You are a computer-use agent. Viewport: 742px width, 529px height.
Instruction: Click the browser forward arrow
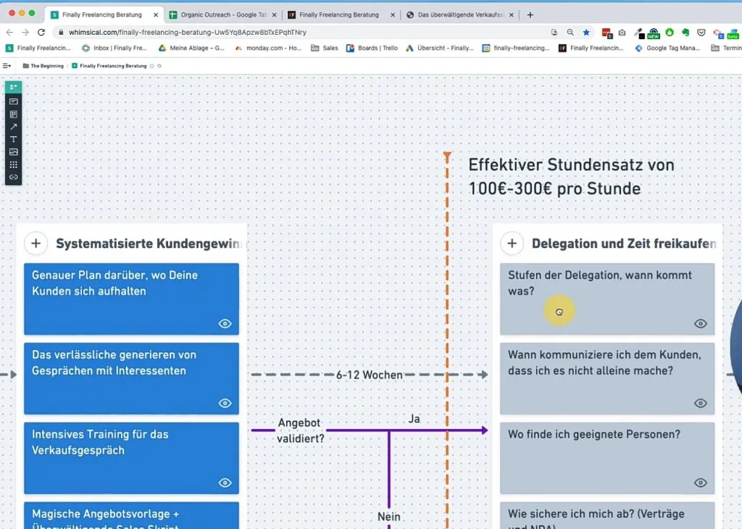pyautogui.click(x=25, y=32)
